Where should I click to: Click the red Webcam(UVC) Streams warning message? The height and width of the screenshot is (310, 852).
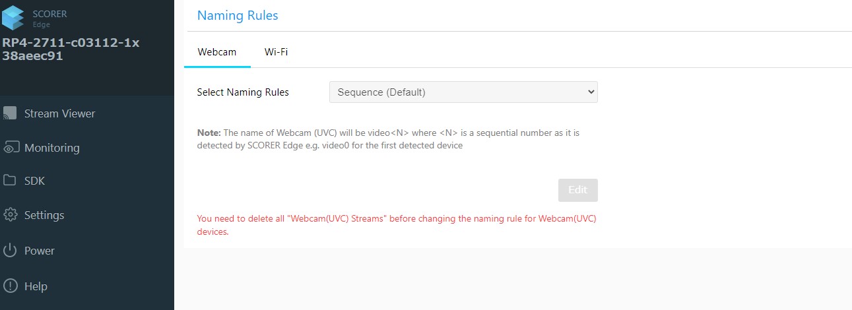pyautogui.click(x=397, y=225)
